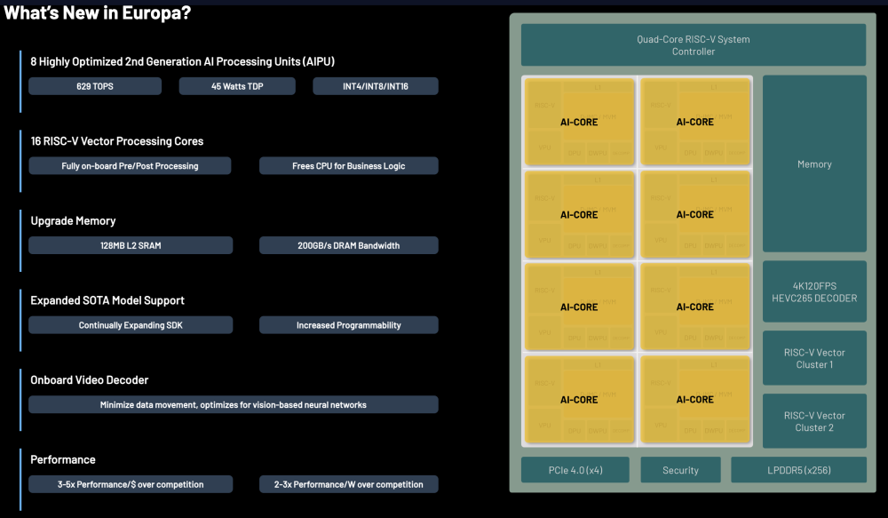
Task: Click the 200GB/s DRAM Bandwidth label
Action: (x=348, y=245)
